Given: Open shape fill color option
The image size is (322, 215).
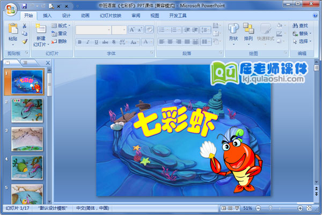Looking at the screenshot, I should tap(281, 26).
